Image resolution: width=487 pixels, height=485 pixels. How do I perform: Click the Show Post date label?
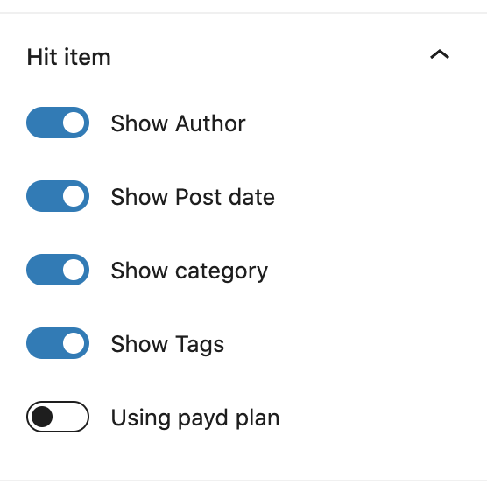coord(193,197)
